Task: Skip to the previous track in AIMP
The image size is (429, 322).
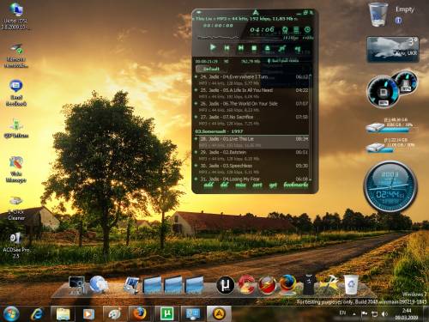Action: click(x=227, y=48)
